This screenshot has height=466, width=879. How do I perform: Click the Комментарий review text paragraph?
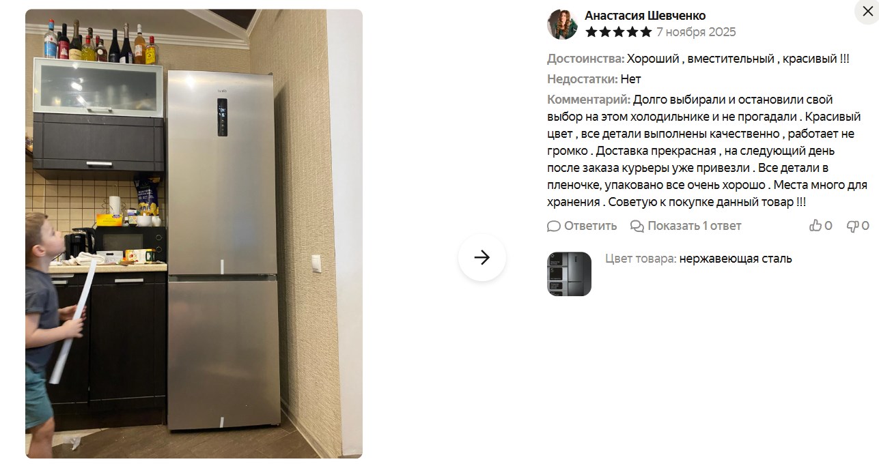[x=707, y=151]
